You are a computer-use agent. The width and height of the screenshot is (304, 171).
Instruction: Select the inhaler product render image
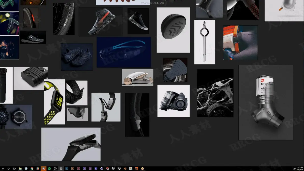point(265,102)
